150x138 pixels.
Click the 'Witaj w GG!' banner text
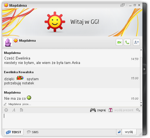85,22
